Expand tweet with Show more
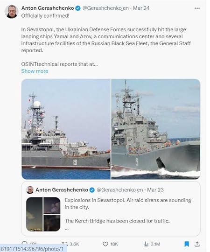The image size is (210, 252). click(35, 71)
